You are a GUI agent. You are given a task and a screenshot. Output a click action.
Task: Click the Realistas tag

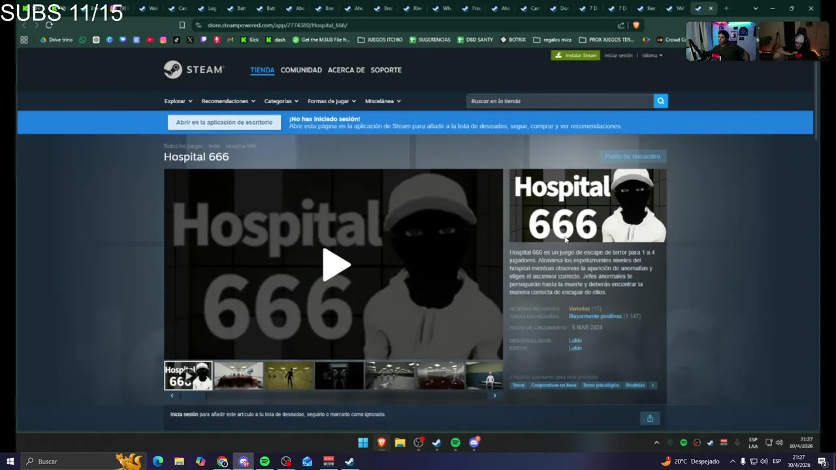635,385
